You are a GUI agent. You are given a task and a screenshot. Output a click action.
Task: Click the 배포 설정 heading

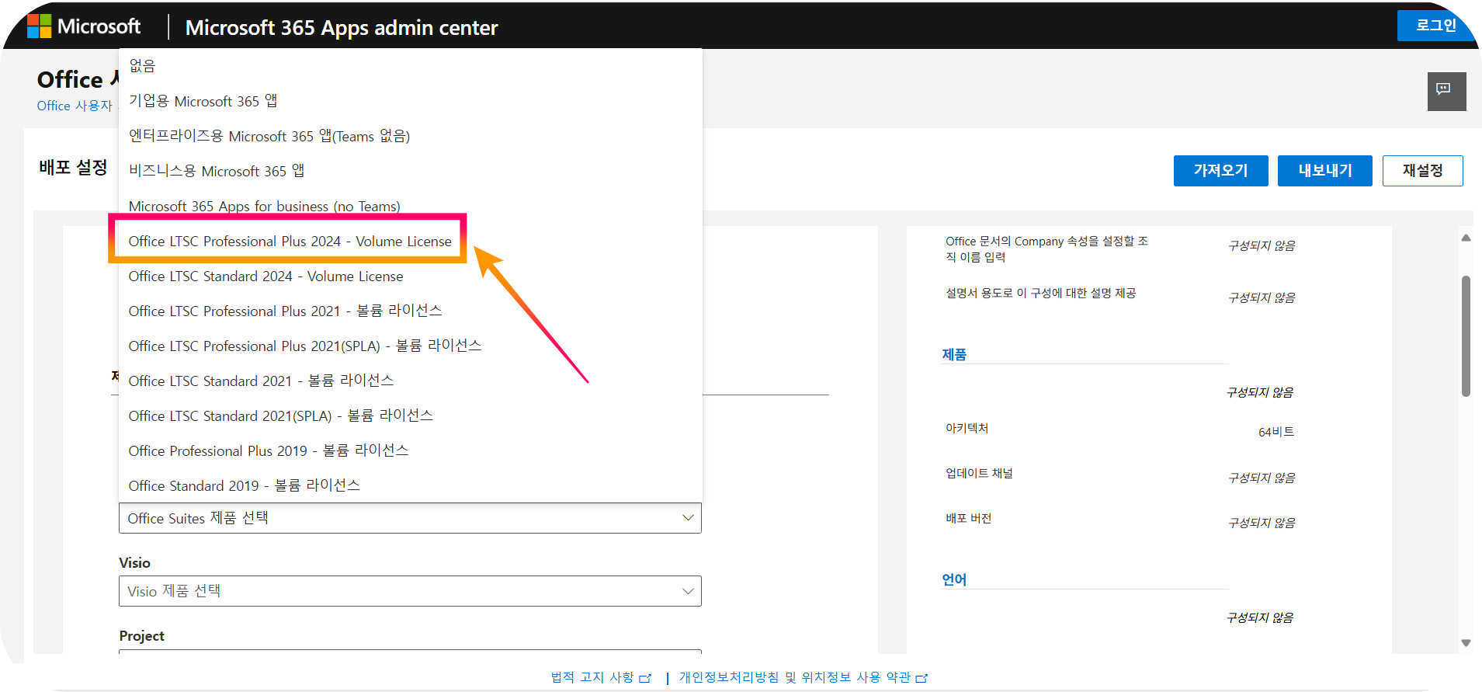[x=73, y=167]
